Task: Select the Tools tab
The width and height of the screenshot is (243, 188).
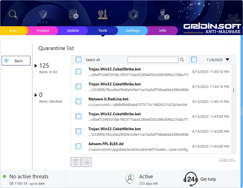Action: click(x=103, y=31)
